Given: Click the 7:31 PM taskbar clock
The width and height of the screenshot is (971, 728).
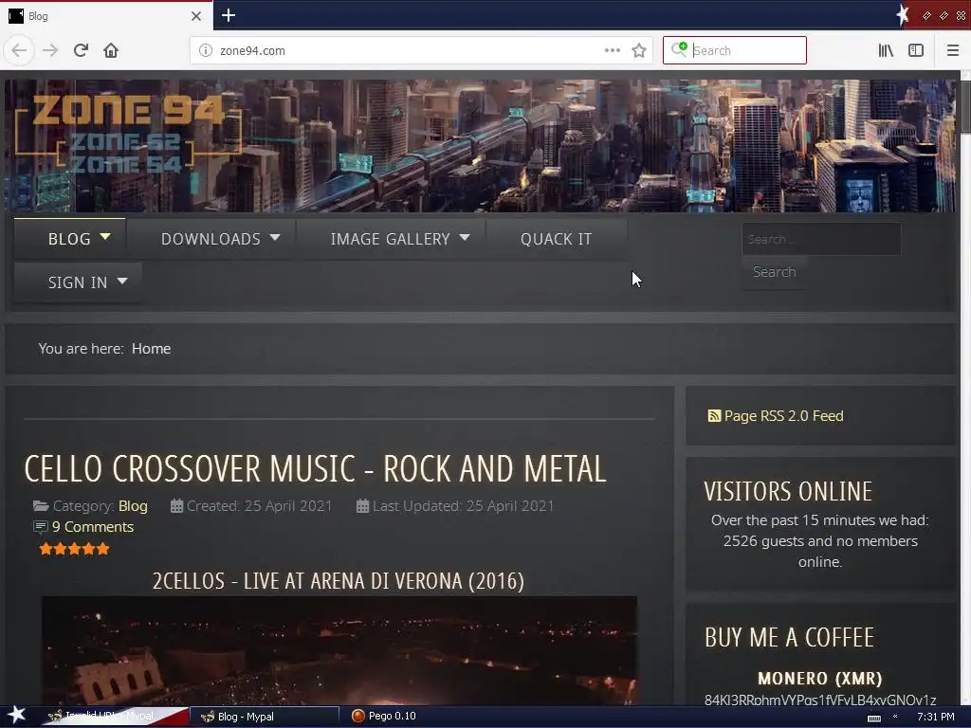Looking at the screenshot, I should point(936,717).
